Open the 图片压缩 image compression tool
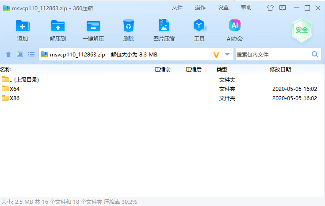 164,25
